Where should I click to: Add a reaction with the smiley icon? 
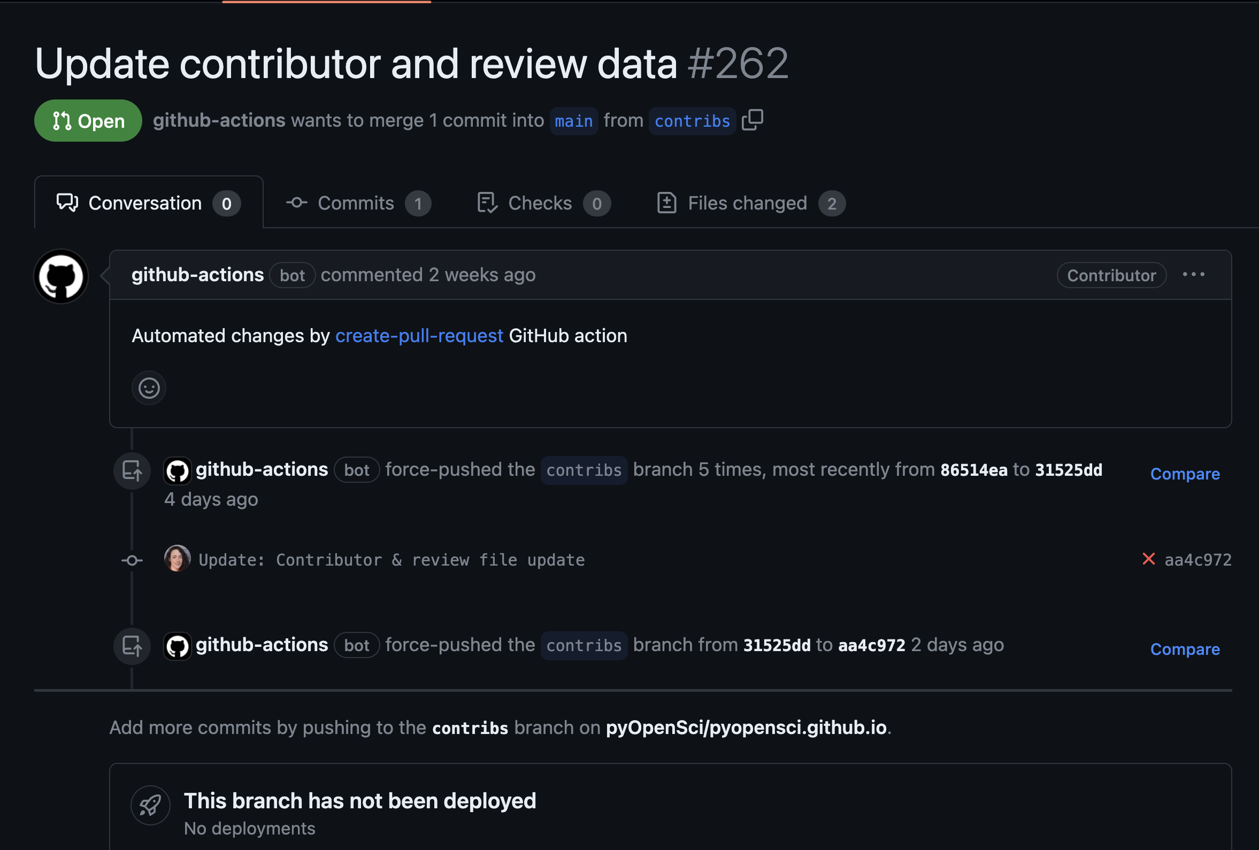pyautogui.click(x=149, y=388)
